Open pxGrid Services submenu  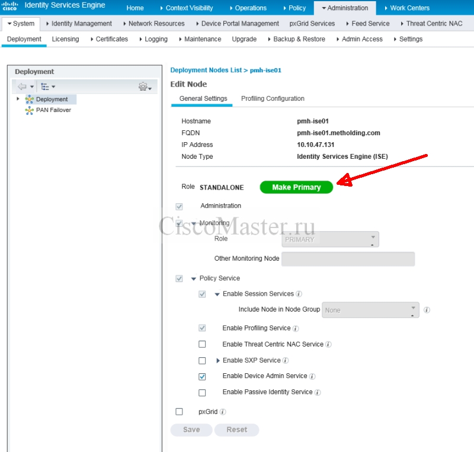pyautogui.click(x=312, y=24)
